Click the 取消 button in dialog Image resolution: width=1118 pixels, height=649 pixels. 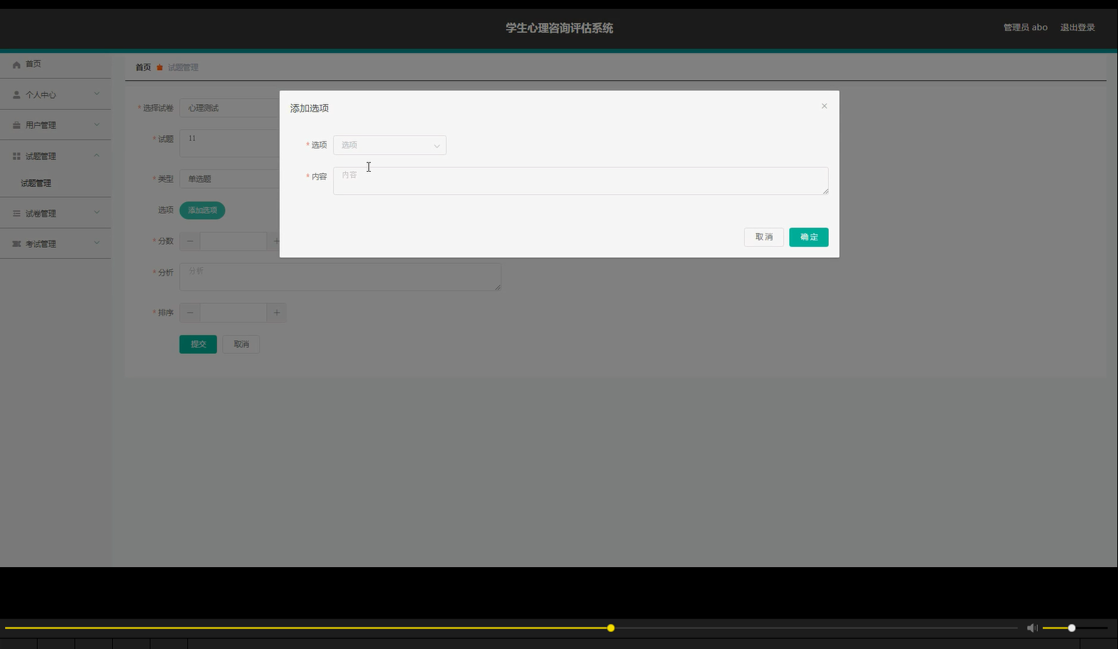764,237
